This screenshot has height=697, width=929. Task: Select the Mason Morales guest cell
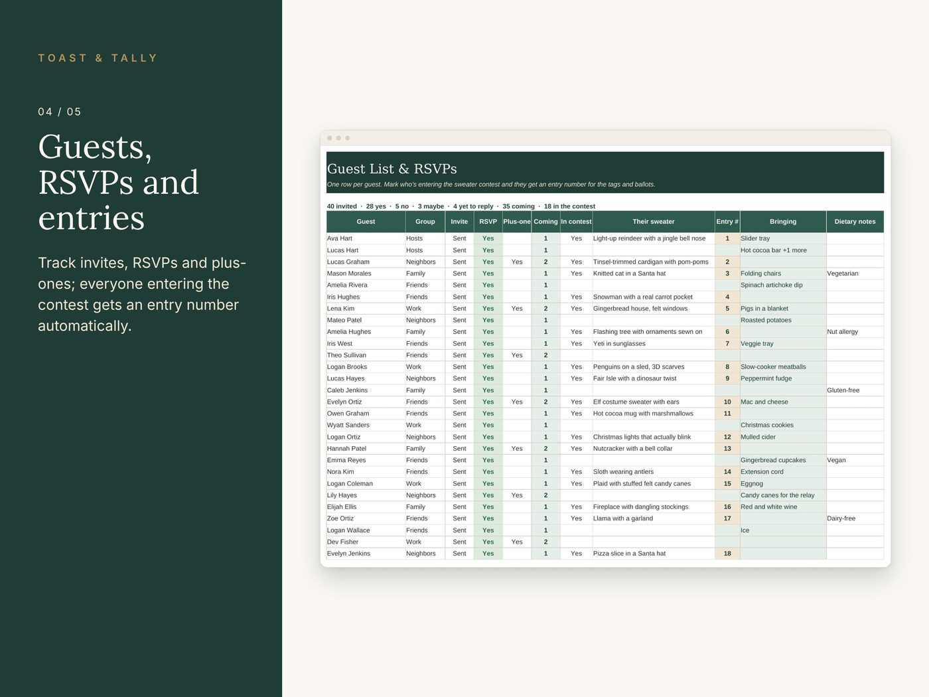pos(366,273)
